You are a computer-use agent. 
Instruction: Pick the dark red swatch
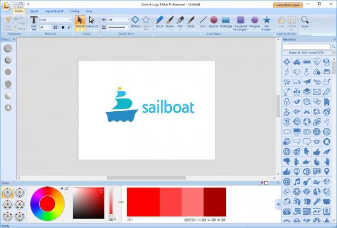point(215,202)
